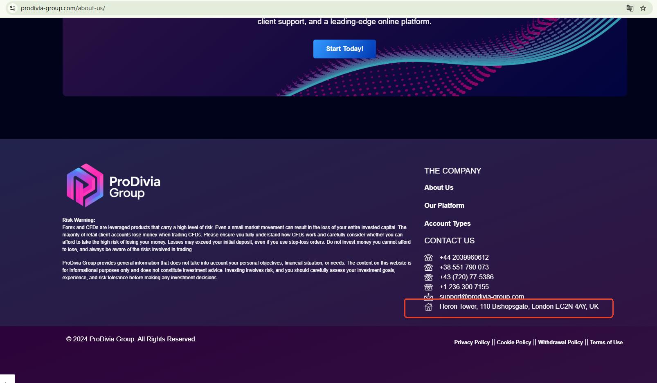Open the About Us footer link

[x=439, y=188]
